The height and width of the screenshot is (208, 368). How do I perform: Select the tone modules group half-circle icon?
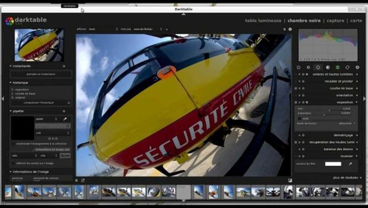tap(328, 68)
